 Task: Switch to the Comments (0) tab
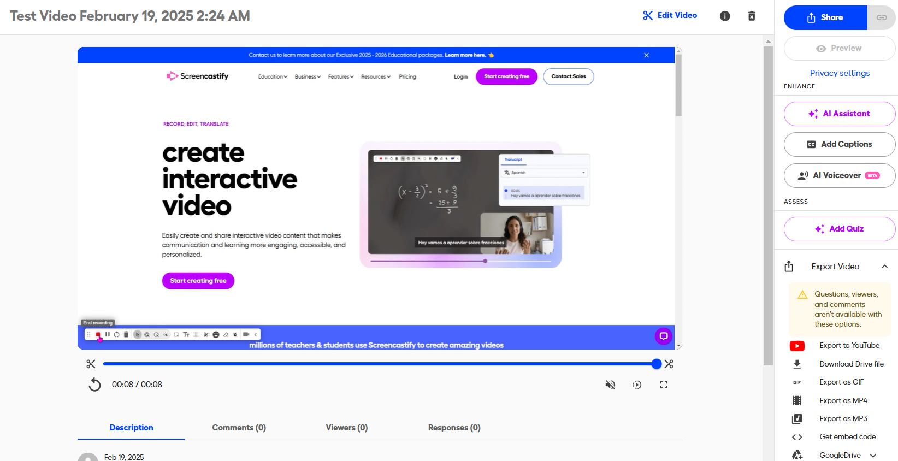tap(239, 428)
